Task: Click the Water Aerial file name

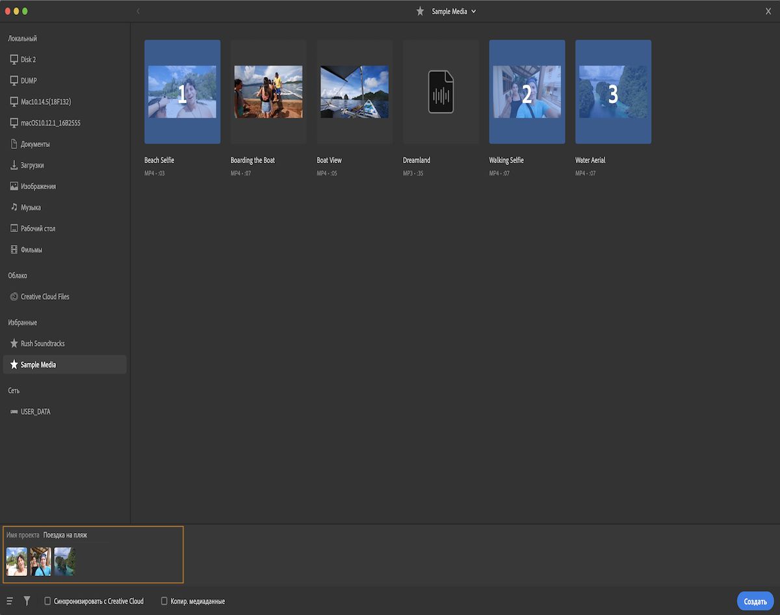Action: pos(590,160)
